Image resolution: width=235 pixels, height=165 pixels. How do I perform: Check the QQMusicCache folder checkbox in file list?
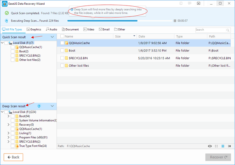[62, 42]
